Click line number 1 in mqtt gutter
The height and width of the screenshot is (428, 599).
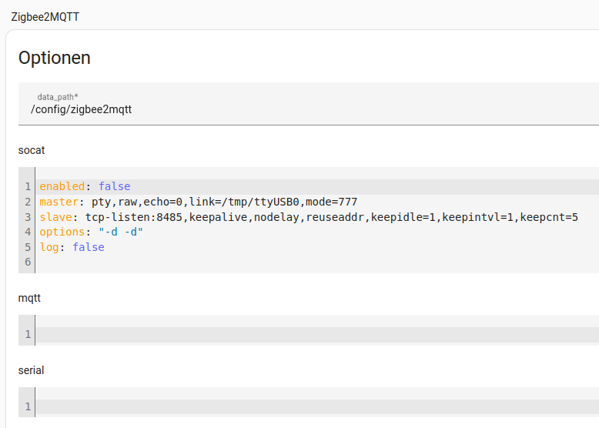click(x=28, y=335)
